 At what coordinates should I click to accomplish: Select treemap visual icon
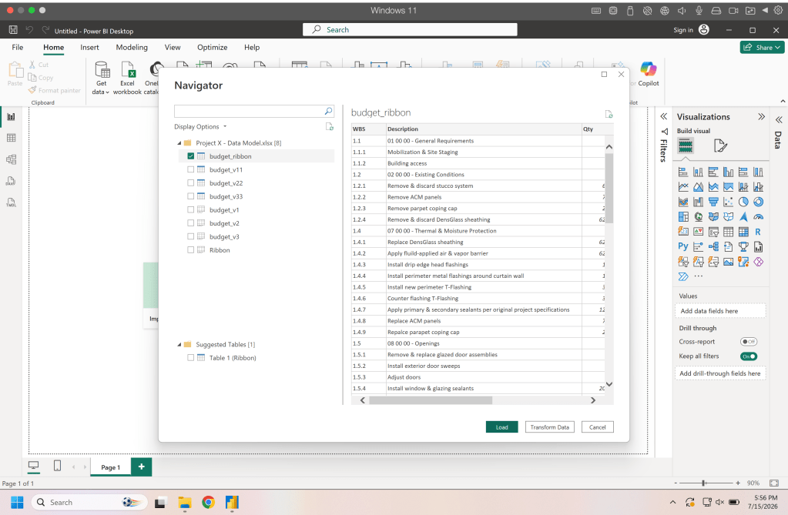pyautogui.click(x=683, y=216)
